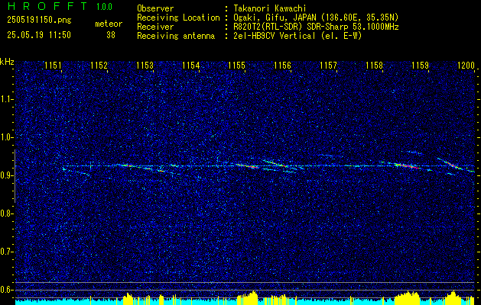This screenshot has height=305, width=481.
Task: Click the 1158 time axis marker
Action: point(374,66)
